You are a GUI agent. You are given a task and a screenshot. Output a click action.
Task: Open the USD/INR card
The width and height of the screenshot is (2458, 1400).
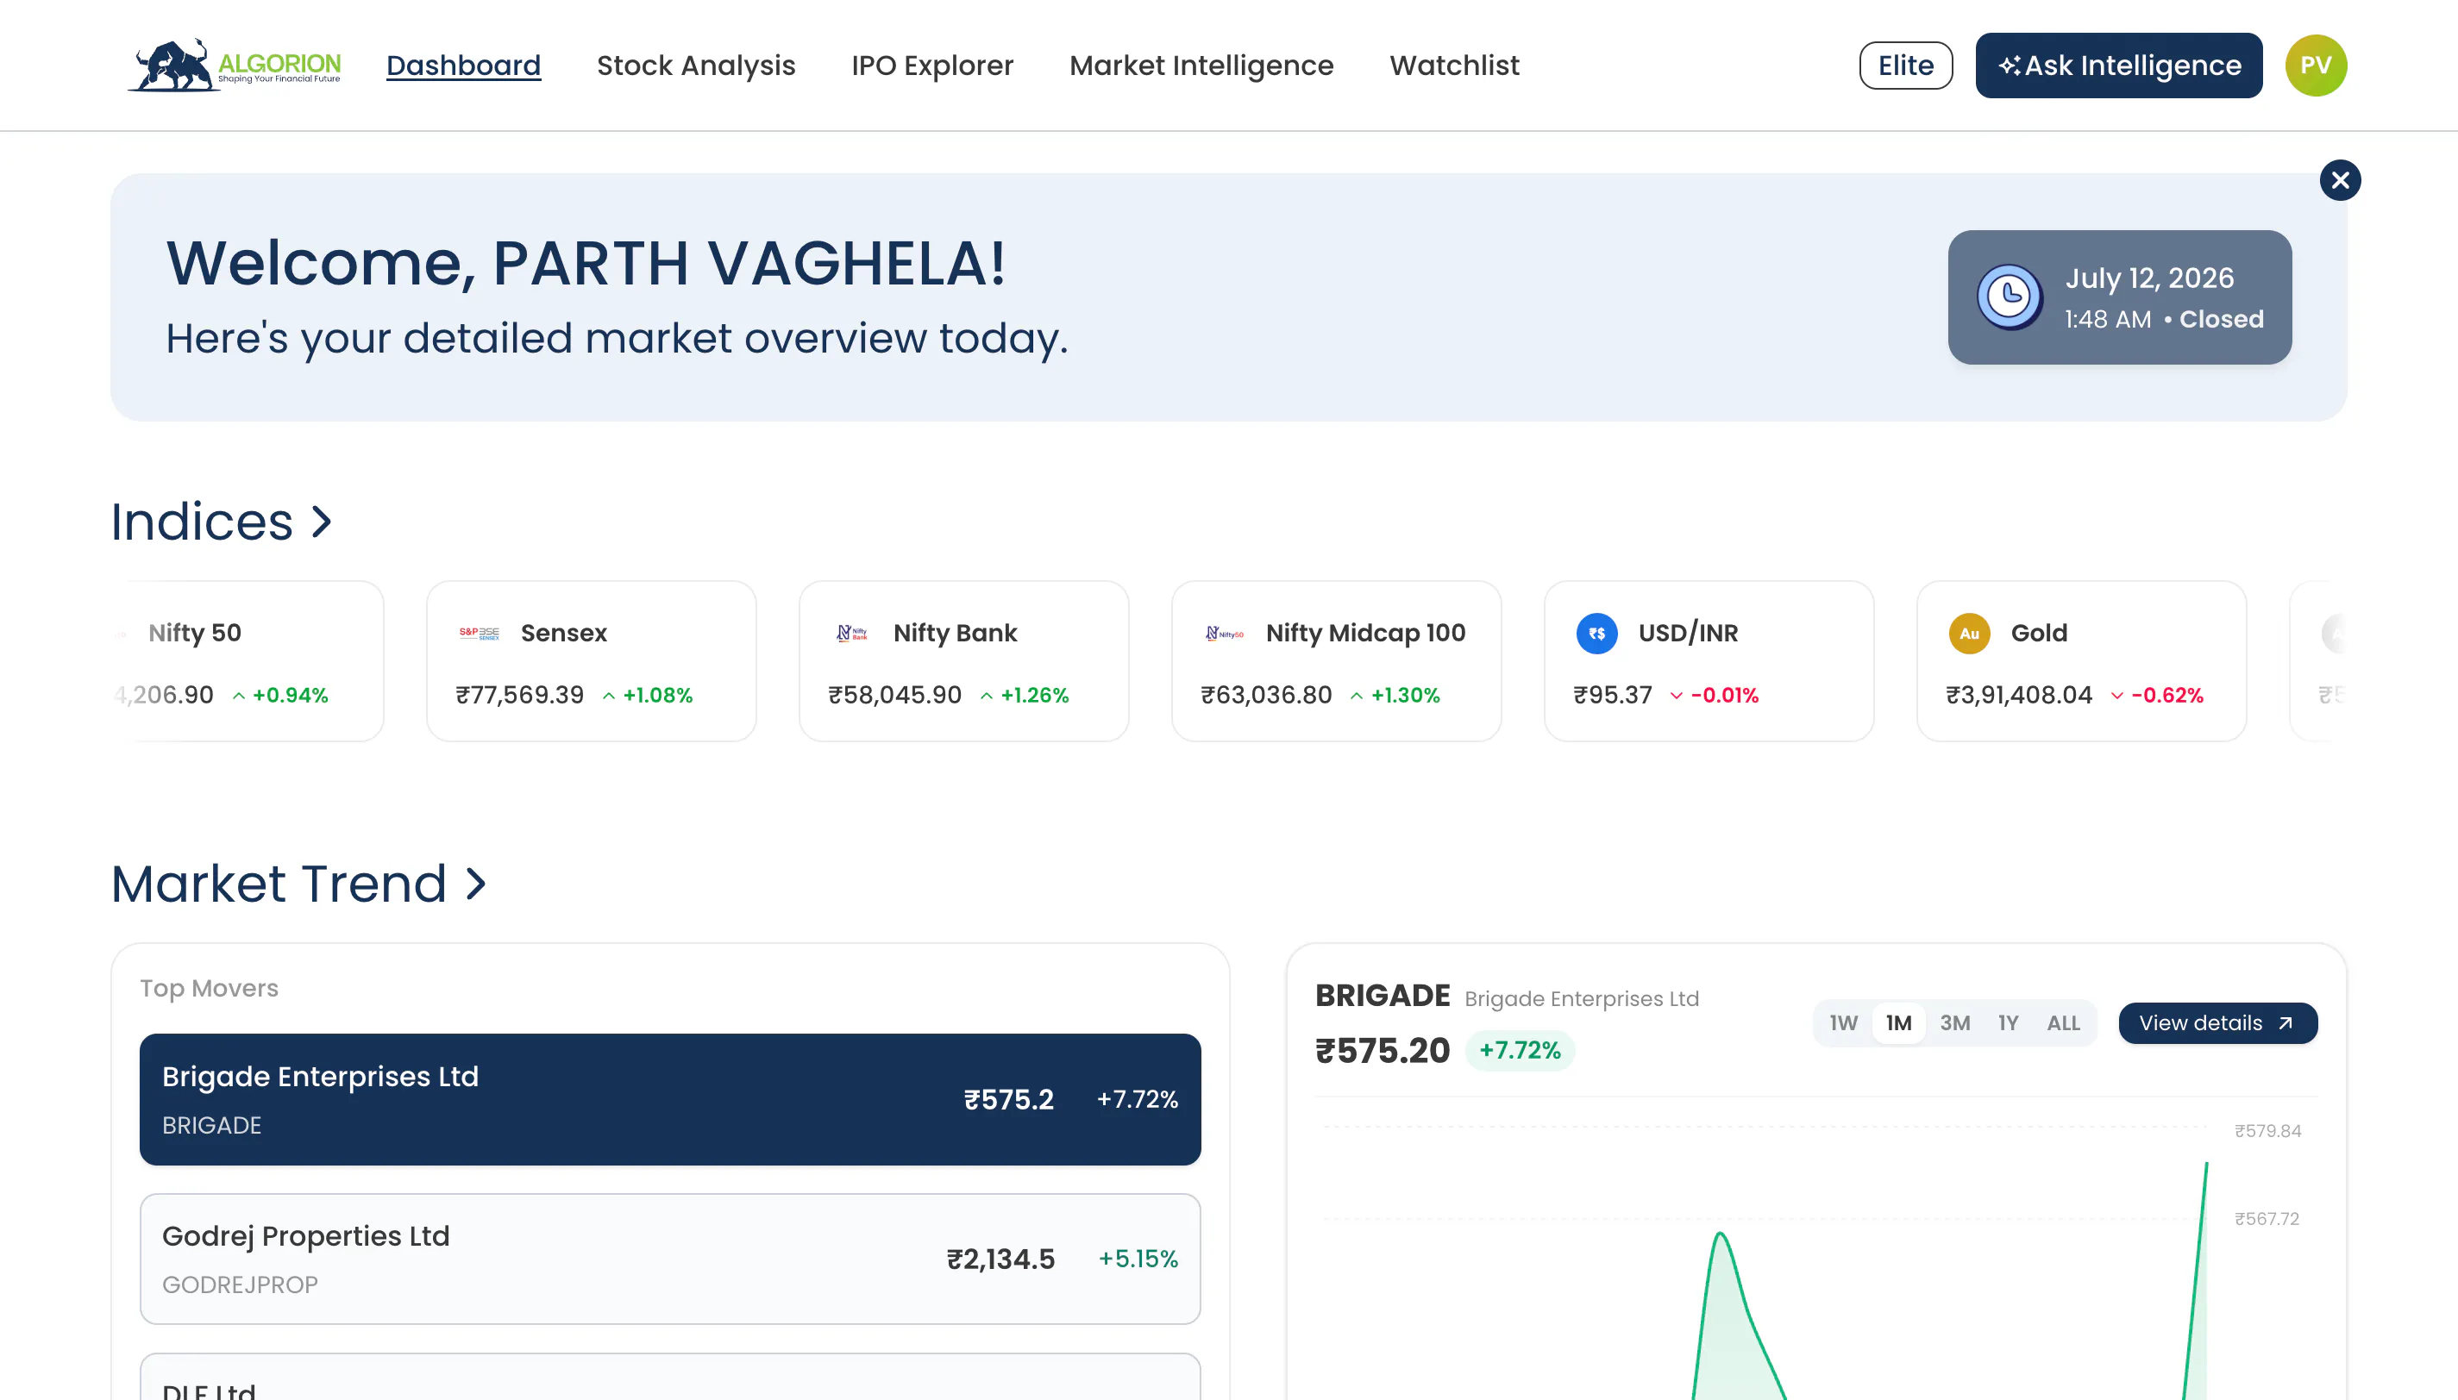(x=1709, y=661)
